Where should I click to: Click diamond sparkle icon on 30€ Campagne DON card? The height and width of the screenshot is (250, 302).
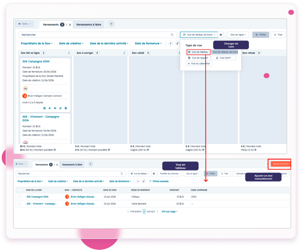click(x=50, y=108)
